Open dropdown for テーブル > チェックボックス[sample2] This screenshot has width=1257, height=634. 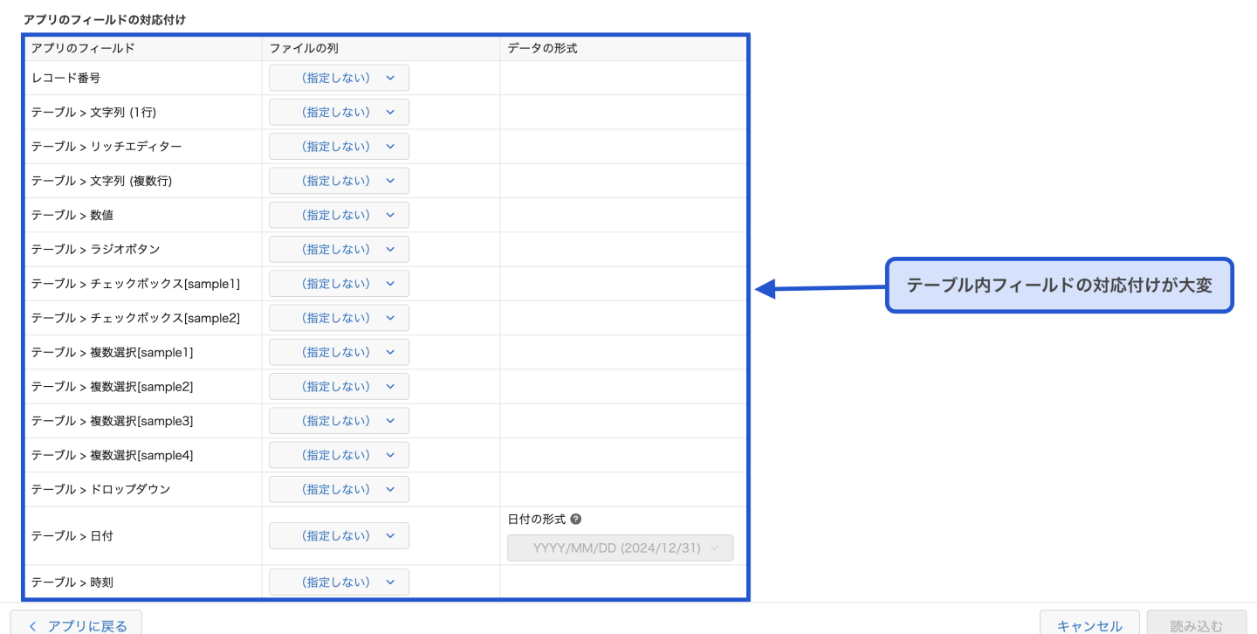pos(339,318)
